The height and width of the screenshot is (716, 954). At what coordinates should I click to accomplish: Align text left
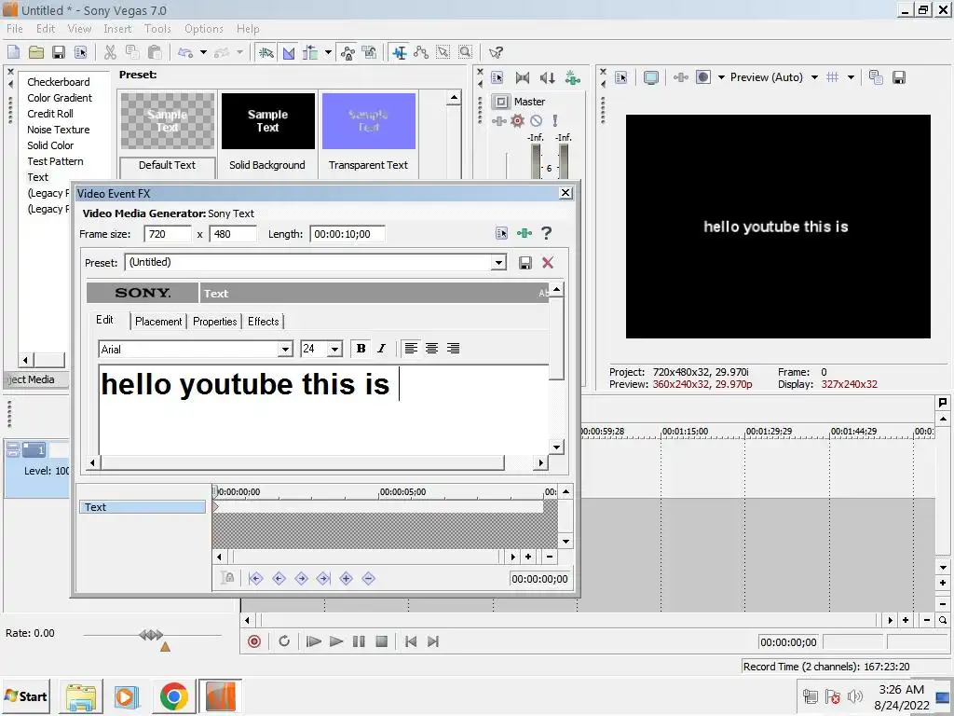pyautogui.click(x=411, y=349)
